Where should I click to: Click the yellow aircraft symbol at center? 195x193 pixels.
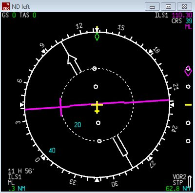97,107
